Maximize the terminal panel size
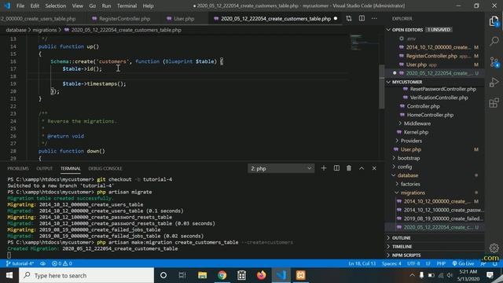The height and width of the screenshot is (283, 503). (362, 168)
